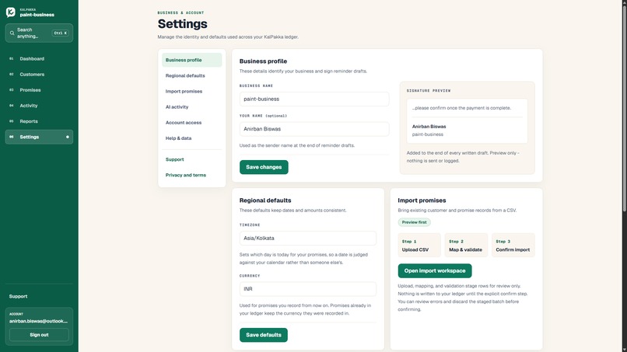Click Save changes button
Viewport: 627px width, 352px height.
(264, 167)
